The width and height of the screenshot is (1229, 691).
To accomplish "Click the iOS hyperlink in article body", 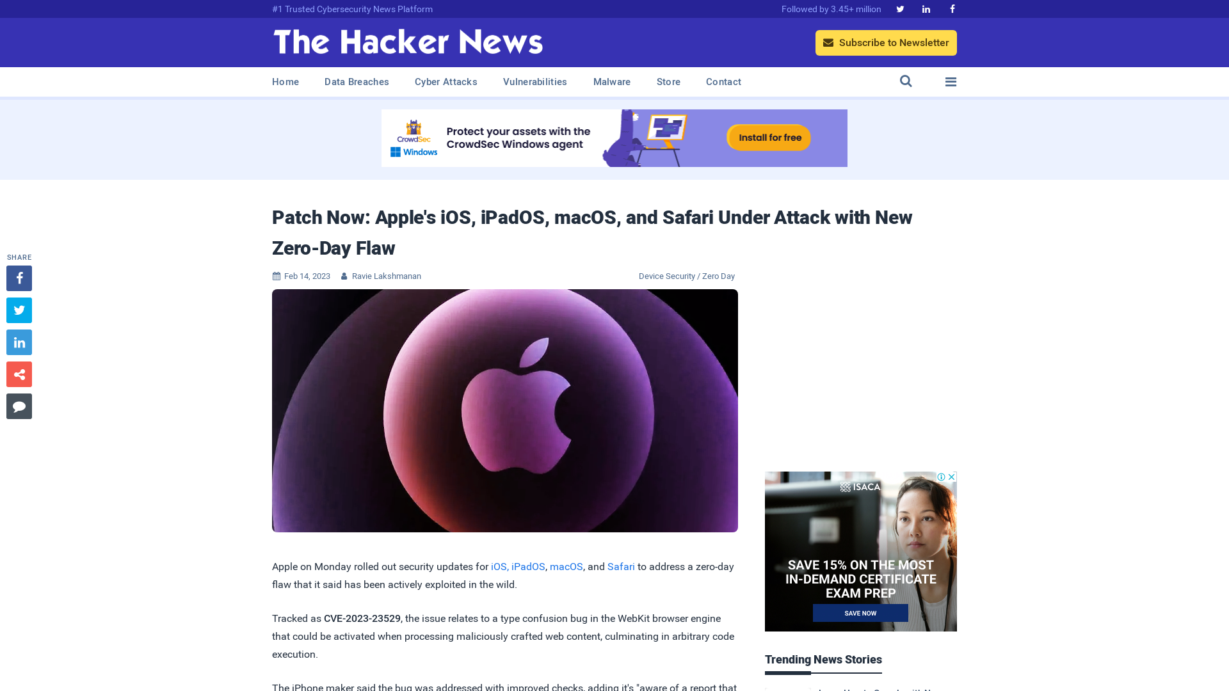I will [x=498, y=566].
